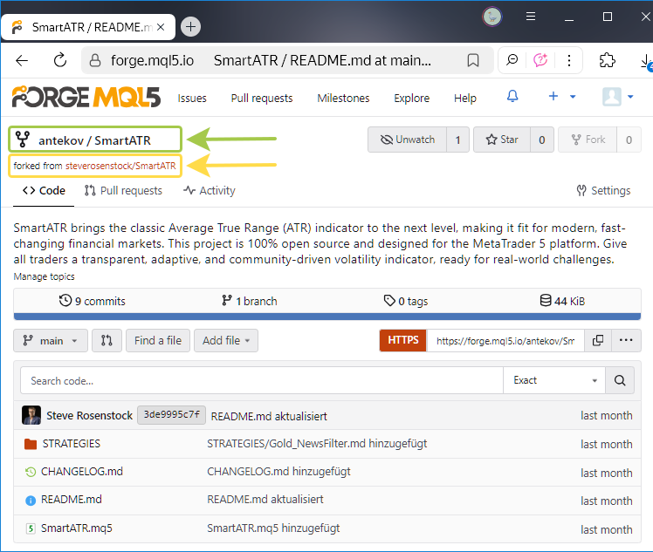Unwatch the repository

[x=408, y=140]
